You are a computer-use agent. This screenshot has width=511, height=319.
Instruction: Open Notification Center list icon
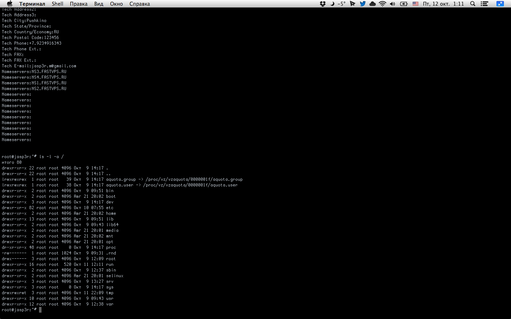[x=484, y=4]
